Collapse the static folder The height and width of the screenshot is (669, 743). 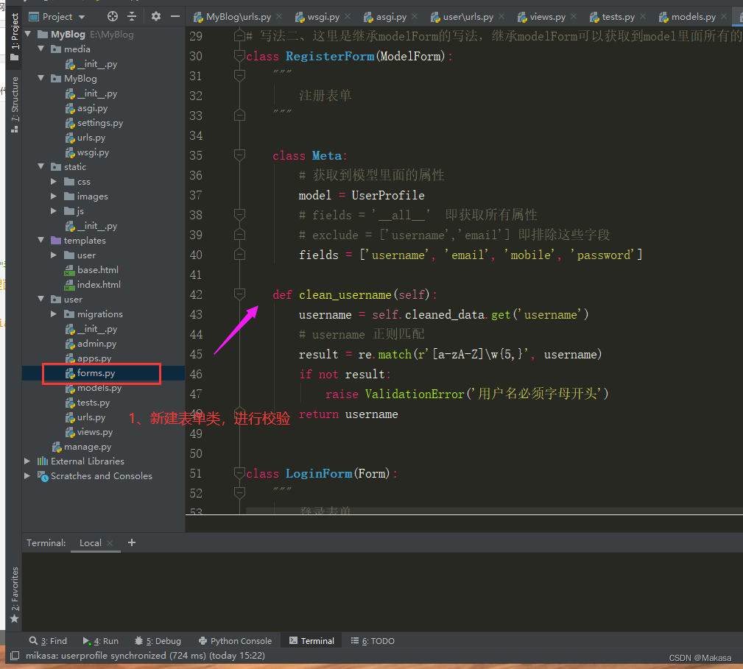41,166
